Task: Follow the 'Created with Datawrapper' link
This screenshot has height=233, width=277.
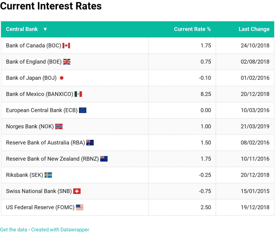Action: 60,230
